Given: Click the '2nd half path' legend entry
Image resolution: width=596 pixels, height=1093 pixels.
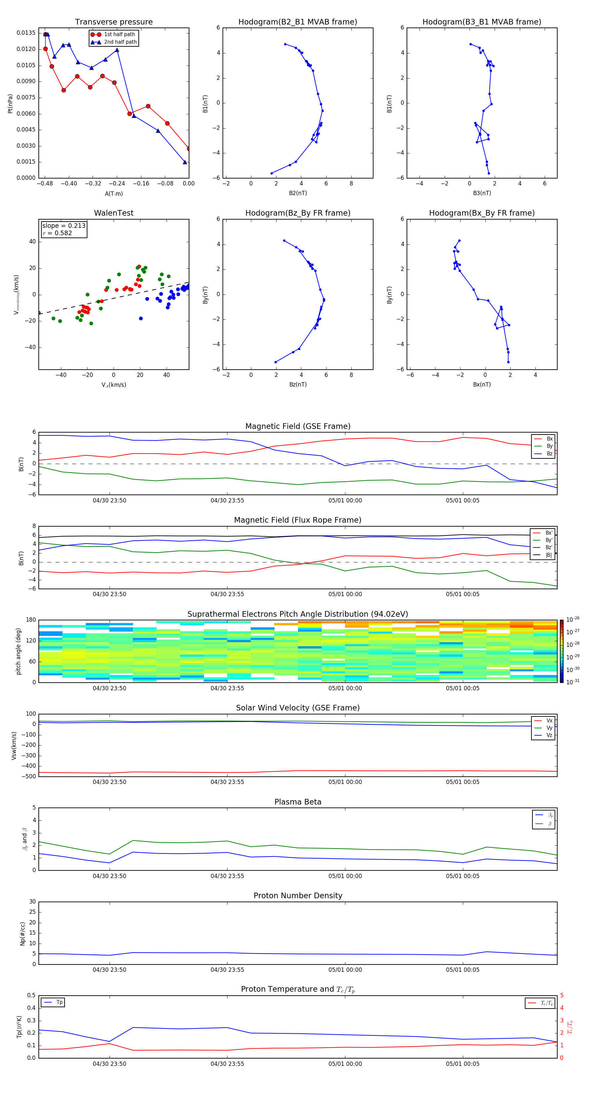Looking at the screenshot, I should (x=113, y=42).
